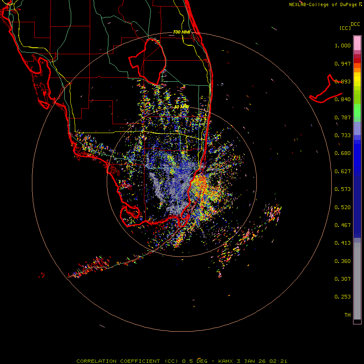Click the TH threshold label

347,315
